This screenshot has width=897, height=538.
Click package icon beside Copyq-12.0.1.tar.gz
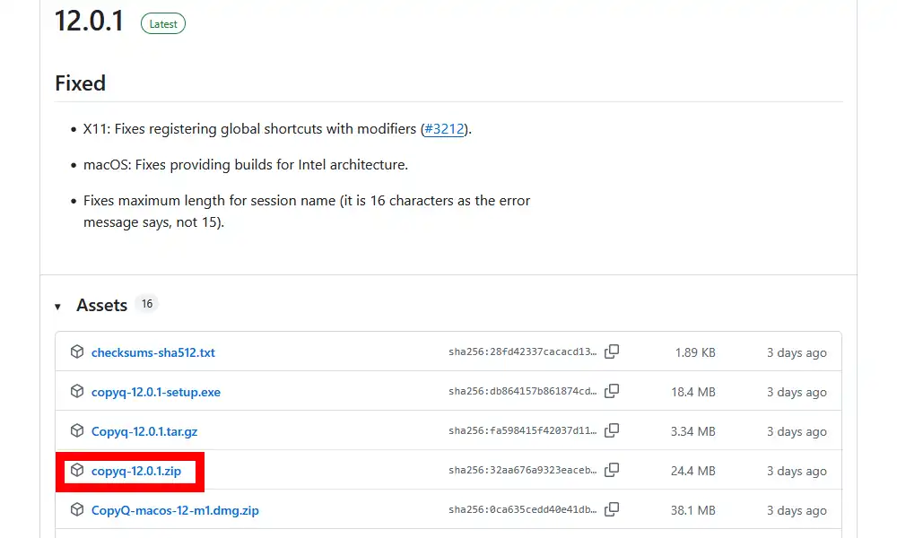click(77, 431)
